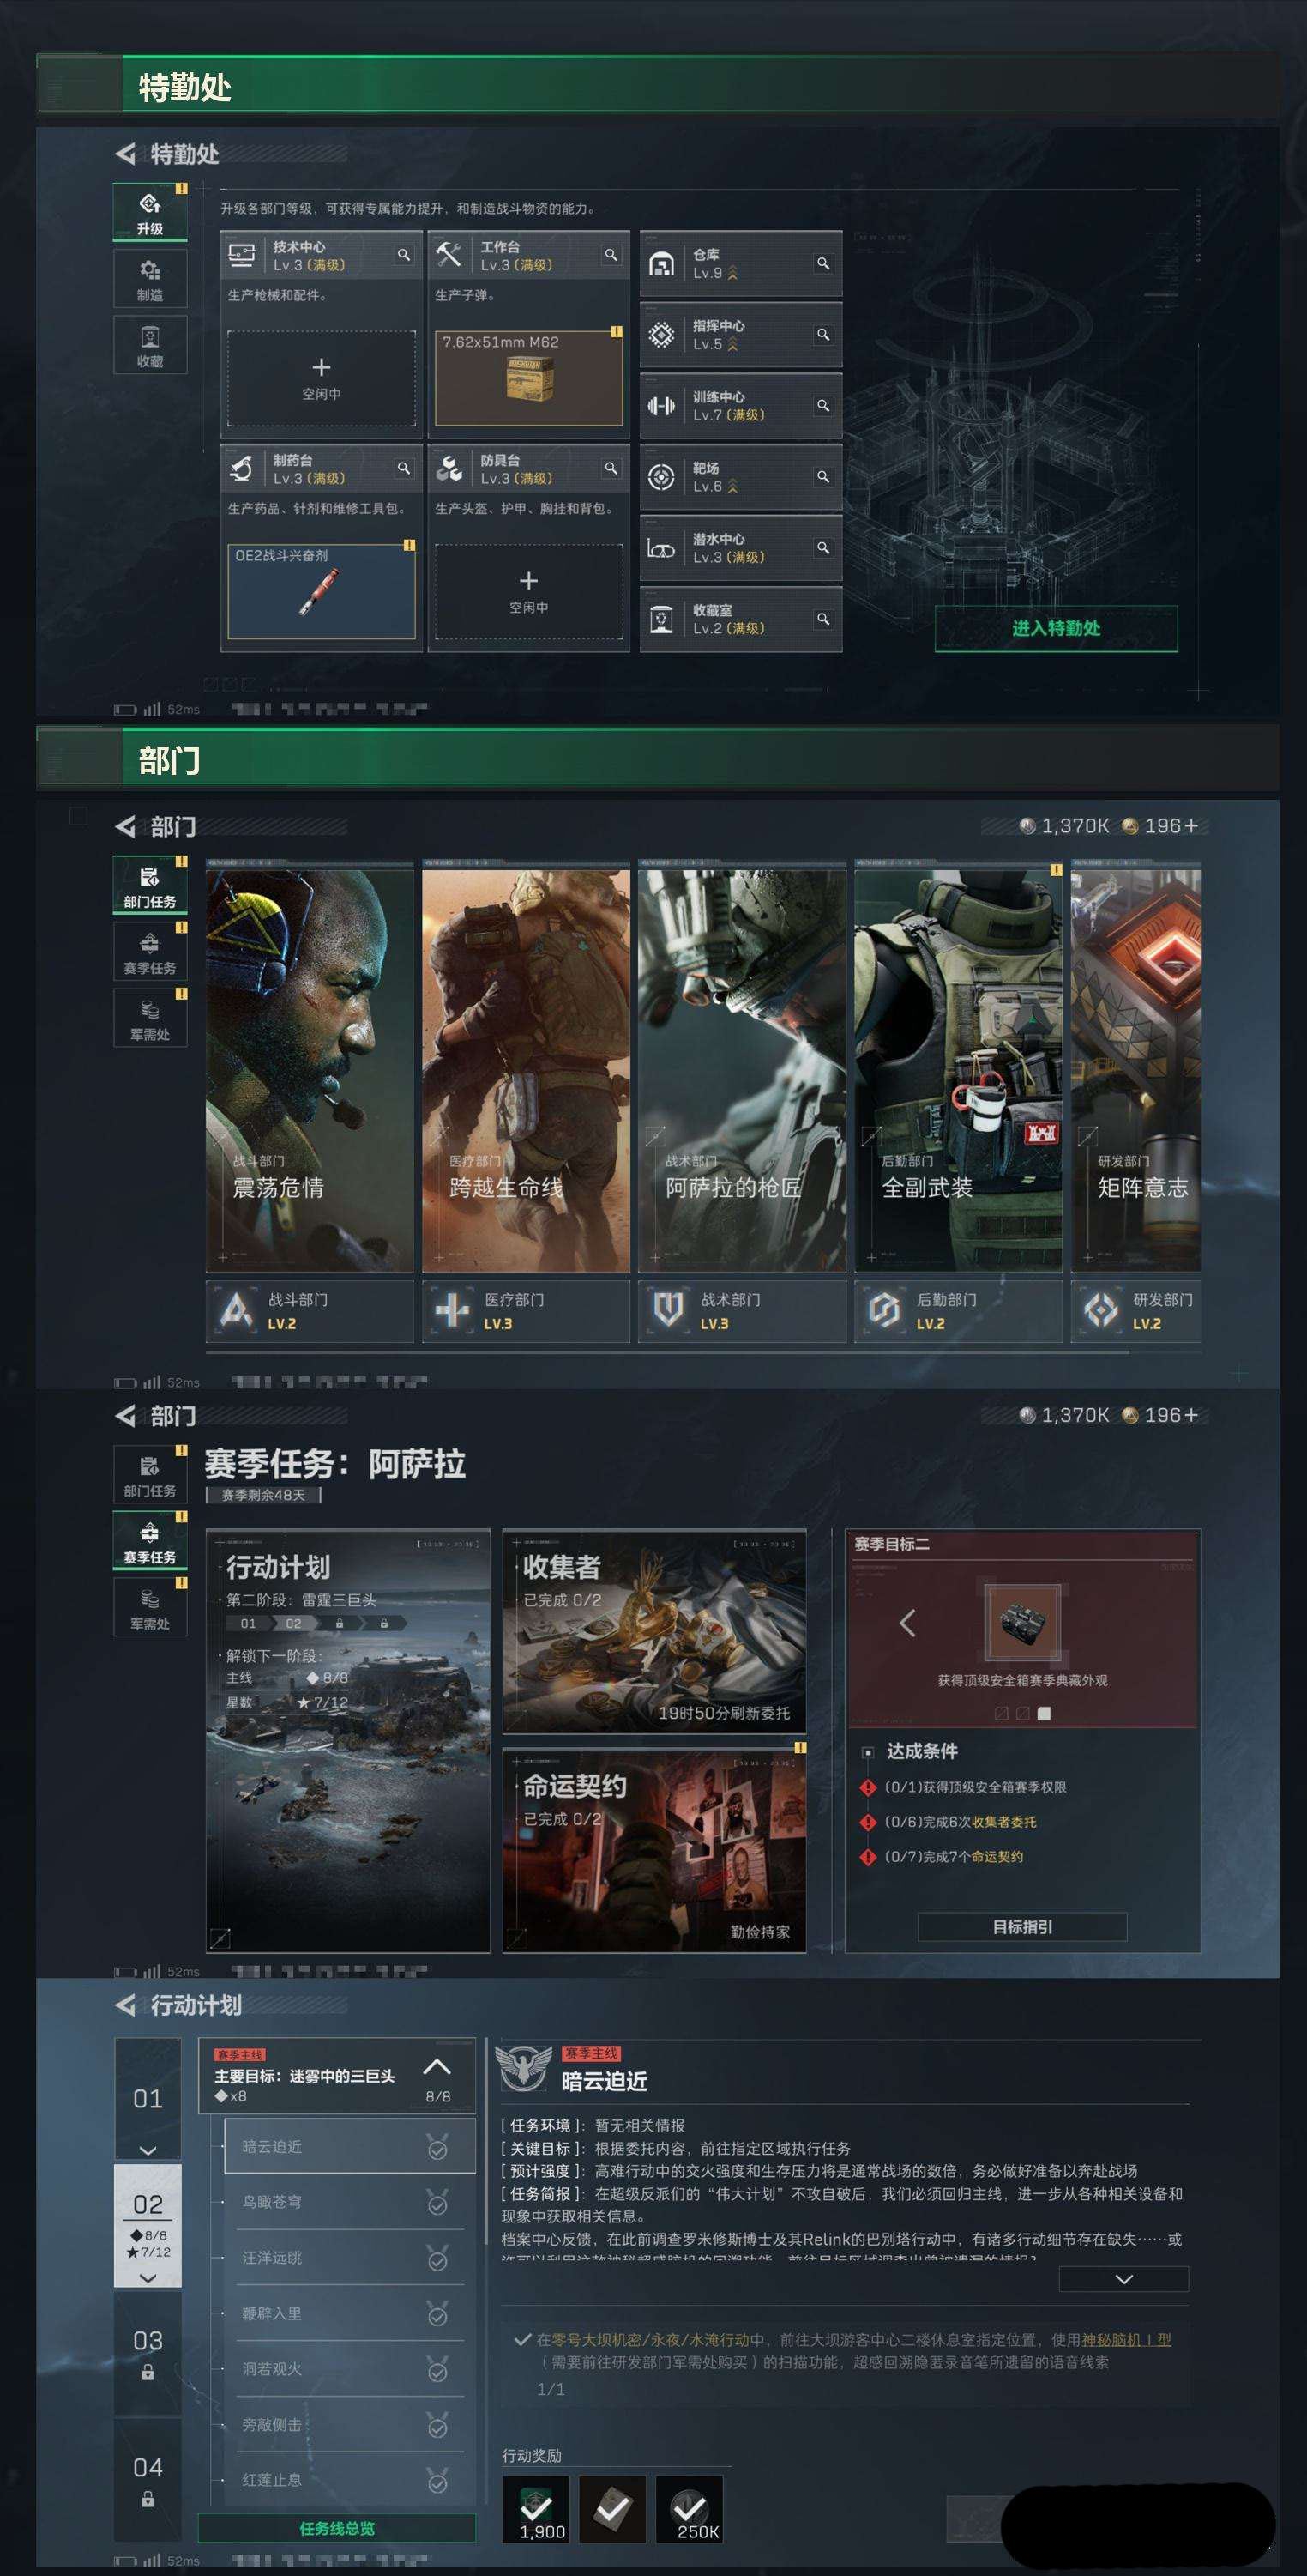Open the 升级 upgrade tab
The height and width of the screenshot is (2576, 1307).
150,212
